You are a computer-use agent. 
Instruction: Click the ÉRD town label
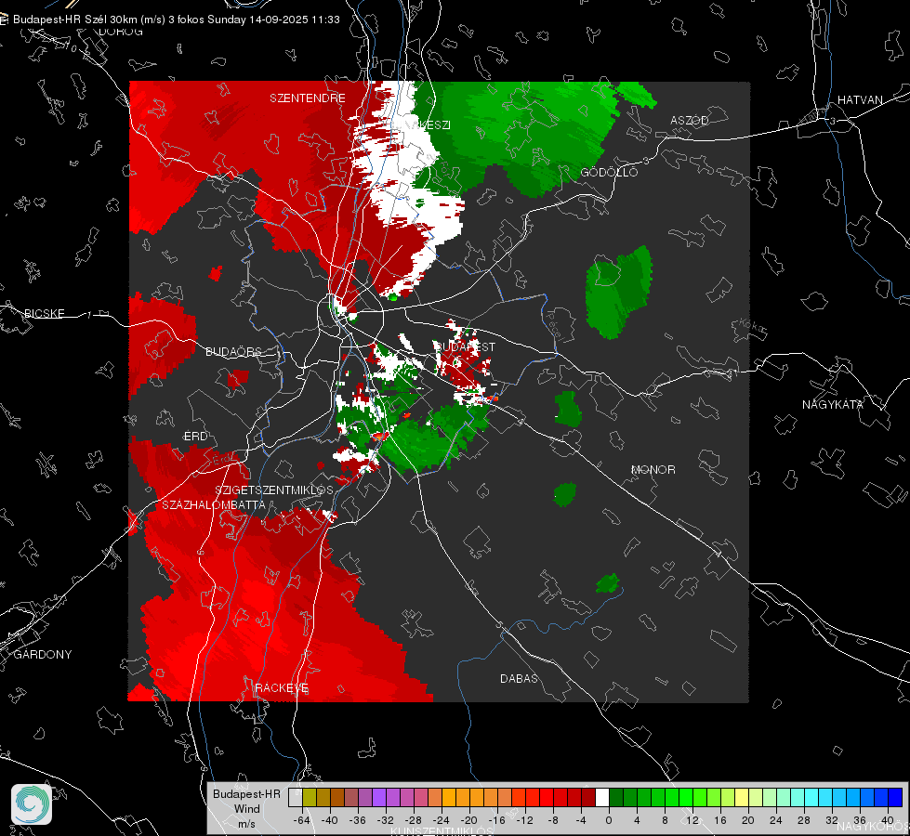(x=195, y=437)
